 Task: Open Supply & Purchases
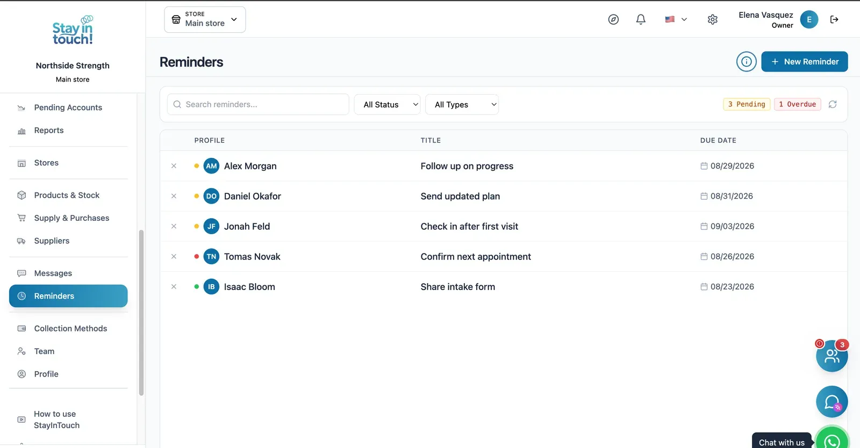click(68, 218)
